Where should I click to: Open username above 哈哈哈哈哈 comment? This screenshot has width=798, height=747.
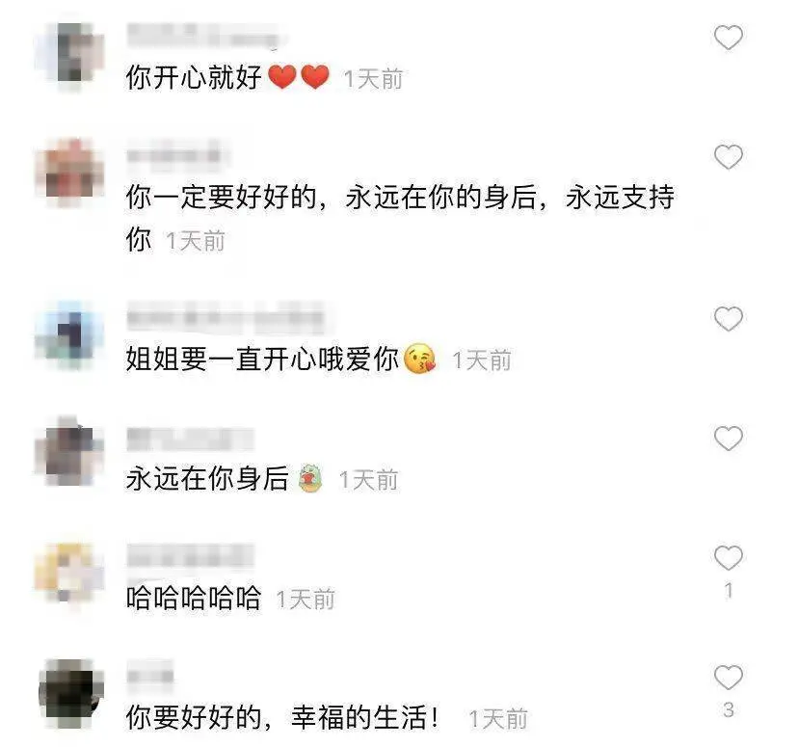pyautogui.click(x=190, y=556)
